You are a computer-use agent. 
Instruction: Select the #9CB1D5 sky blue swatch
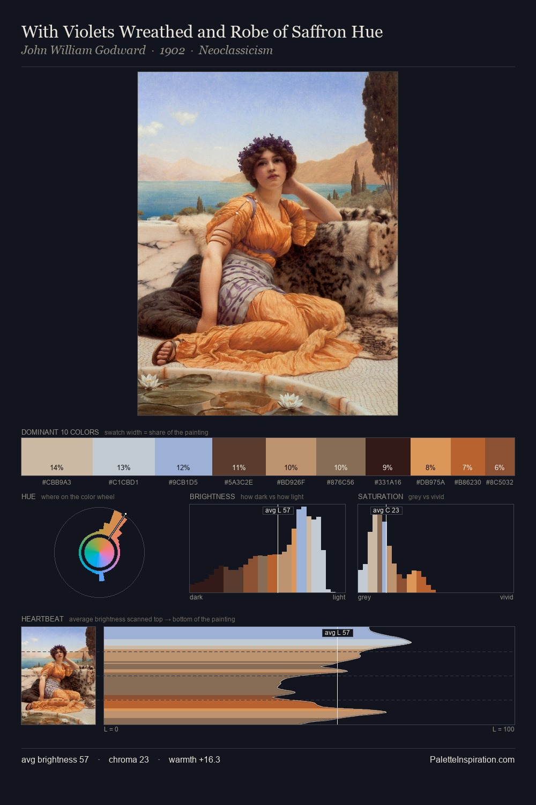[184, 457]
